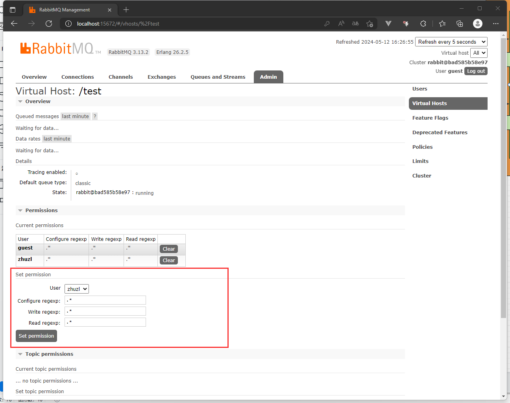Open the User zhuzl dropdown
The image size is (510, 403).
coord(77,289)
